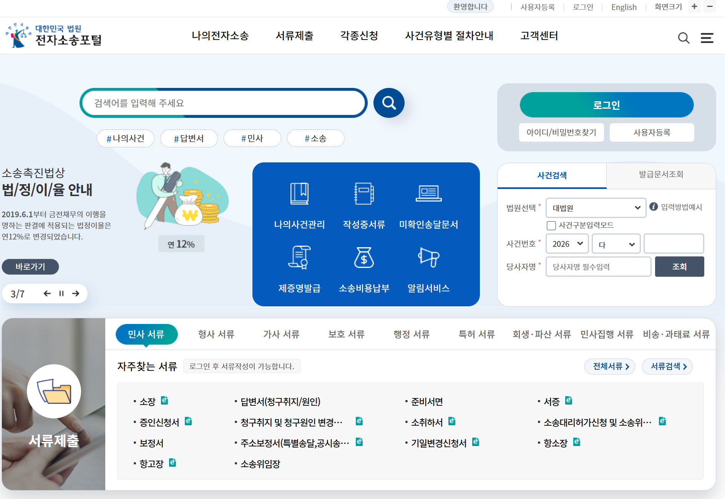Open the 법원선택 court dropdown
Screen dimensions: 725x499
pyautogui.click(x=596, y=208)
